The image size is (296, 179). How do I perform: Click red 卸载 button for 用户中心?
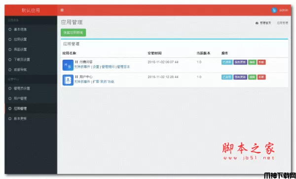261,77
